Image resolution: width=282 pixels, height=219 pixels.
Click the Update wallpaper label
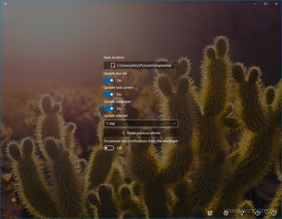117,102
